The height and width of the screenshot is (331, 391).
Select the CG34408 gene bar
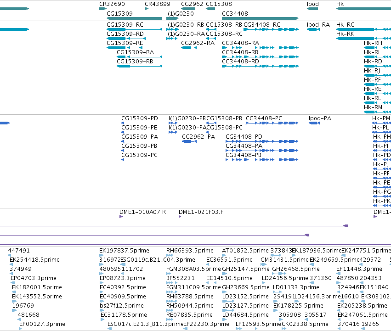(261, 18)
